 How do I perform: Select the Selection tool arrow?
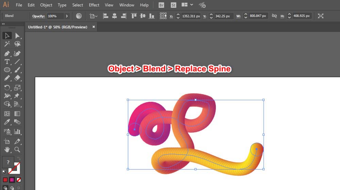coord(7,36)
